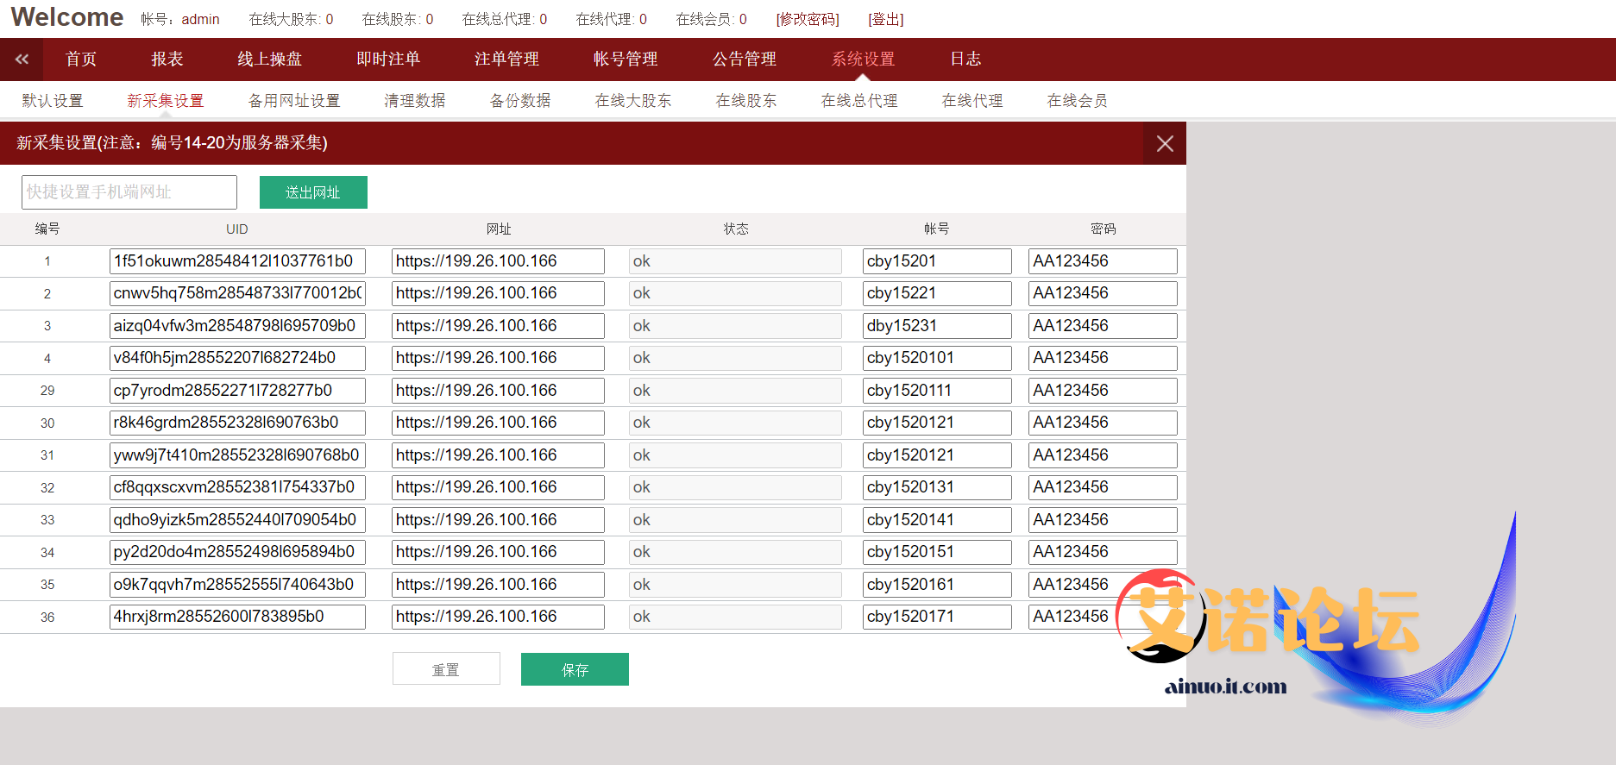Collapse sidebar with double chevron icon
The width and height of the screenshot is (1616, 765).
(22, 59)
